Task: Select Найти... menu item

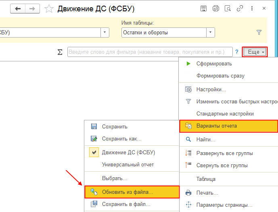Action: (228, 139)
